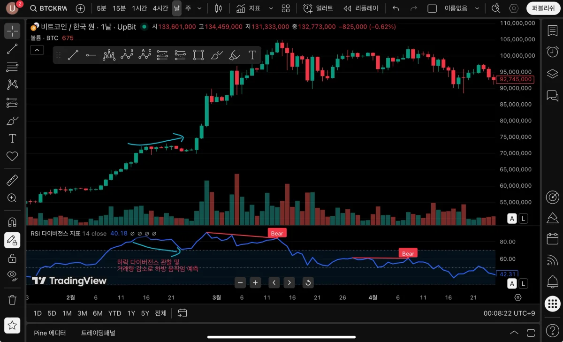Switch to the Pine 에디터 tab
Screen dimensions: 563x342
(x=50, y=333)
